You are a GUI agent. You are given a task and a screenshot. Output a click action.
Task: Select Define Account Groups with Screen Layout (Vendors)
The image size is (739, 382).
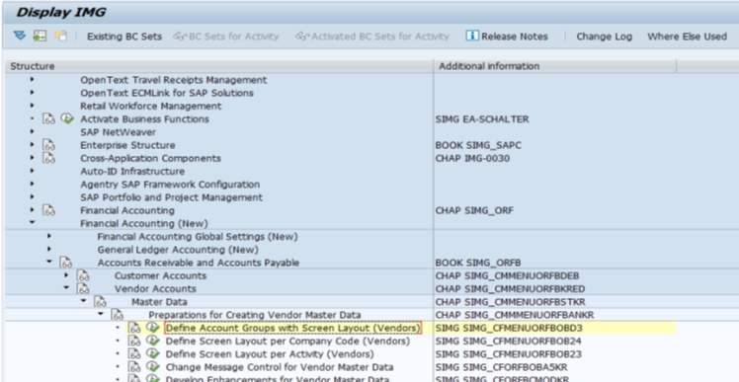click(x=292, y=328)
